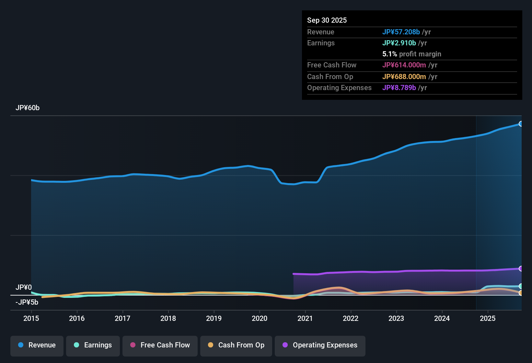Image resolution: width=532 pixels, height=363 pixels.
Task: Select the Operating Expenses endpoint marker
Action: click(x=521, y=269)
